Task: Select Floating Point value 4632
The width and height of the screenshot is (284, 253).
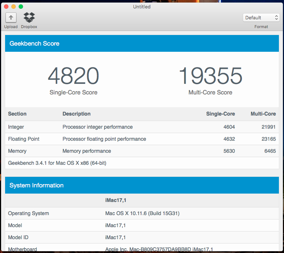Action: pyautogui.click(x=229, y=139)
